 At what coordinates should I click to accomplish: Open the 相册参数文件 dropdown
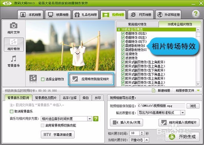pos(188,90)
